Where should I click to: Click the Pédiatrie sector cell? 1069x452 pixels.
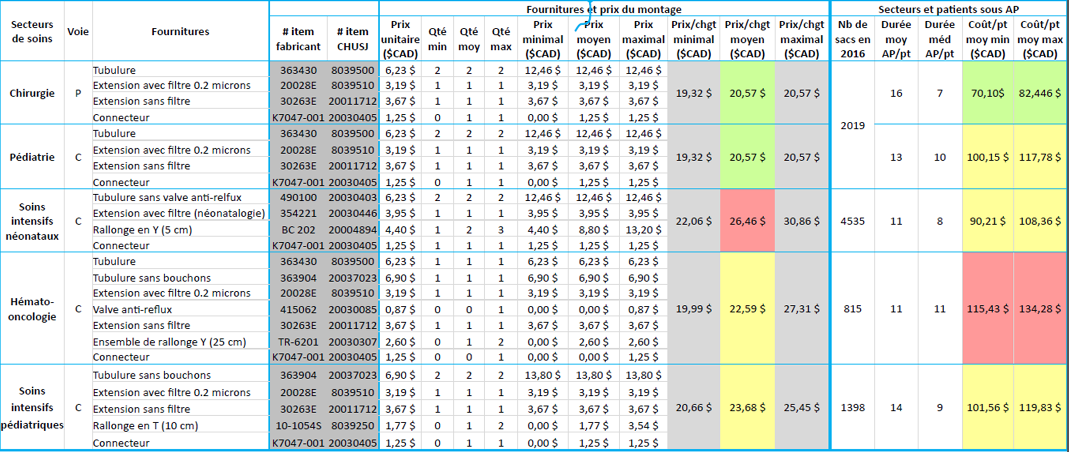pyautogui.click(x=32, y=157)
